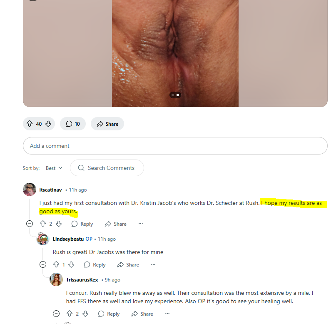This screenshot has height=324, width=336.
Task: Downvote the main post
Action: 48,124
